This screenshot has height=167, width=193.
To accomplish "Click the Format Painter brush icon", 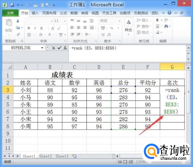I will pos(18,34).
